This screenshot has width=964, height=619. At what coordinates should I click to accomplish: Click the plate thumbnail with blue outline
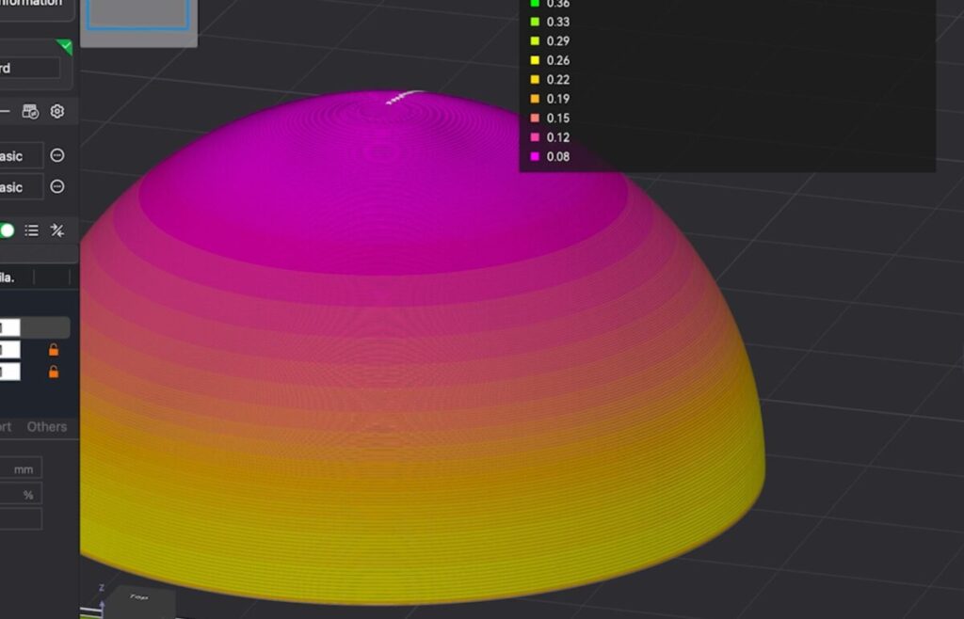[137, 14]
